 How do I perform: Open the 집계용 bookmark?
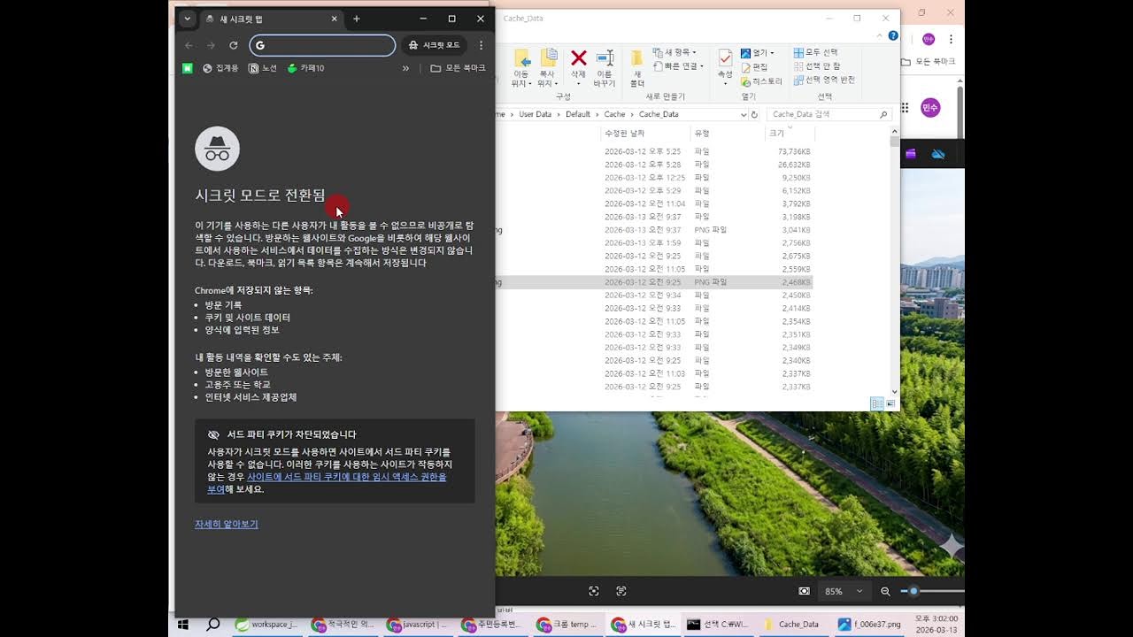coord(220,68)
